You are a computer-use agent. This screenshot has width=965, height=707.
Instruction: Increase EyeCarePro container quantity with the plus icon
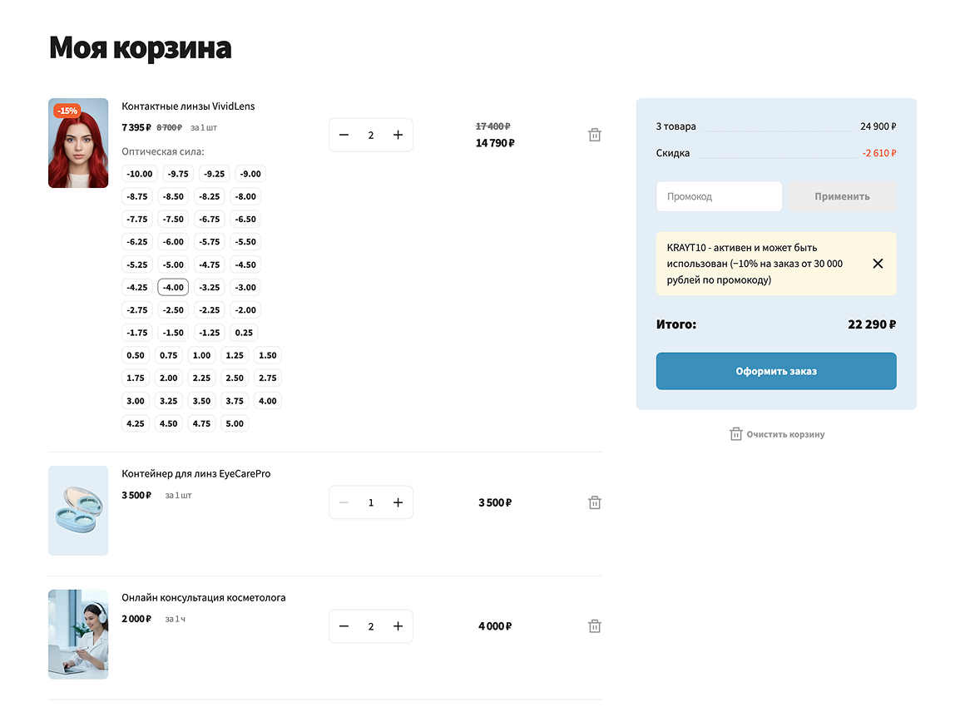point(398,502)
